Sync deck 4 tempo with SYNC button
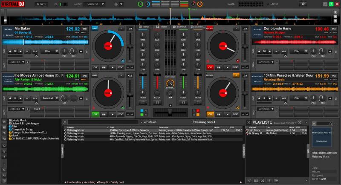Screen dimensions: 341x185 tap(236, 114)
